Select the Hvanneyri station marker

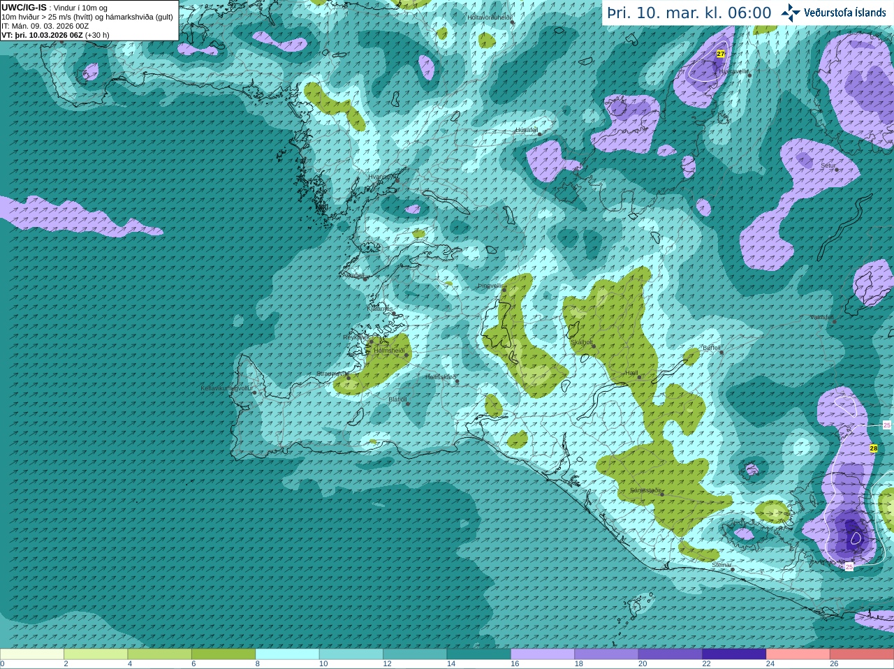(x=397, y=180)
